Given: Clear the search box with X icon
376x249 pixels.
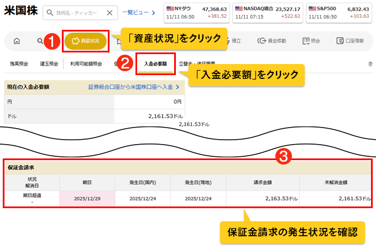Looking at the screenshot, I should 109,13.
